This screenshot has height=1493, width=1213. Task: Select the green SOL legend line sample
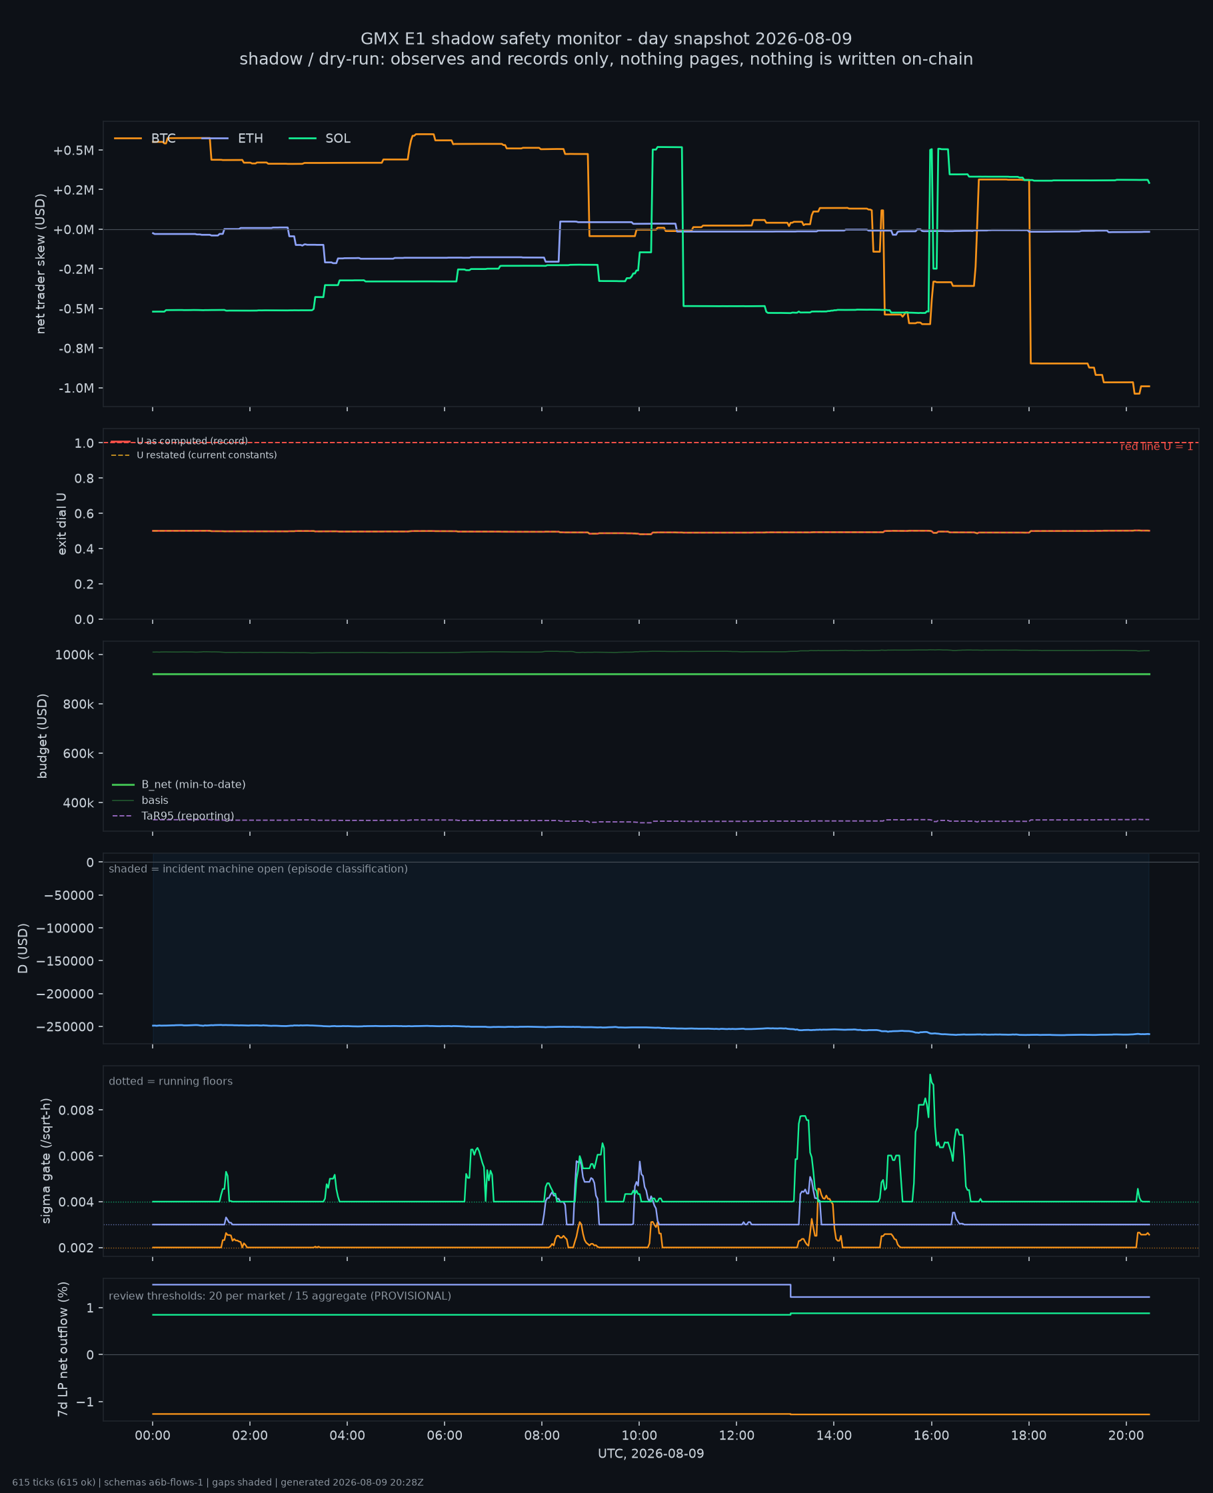point(303,139)
